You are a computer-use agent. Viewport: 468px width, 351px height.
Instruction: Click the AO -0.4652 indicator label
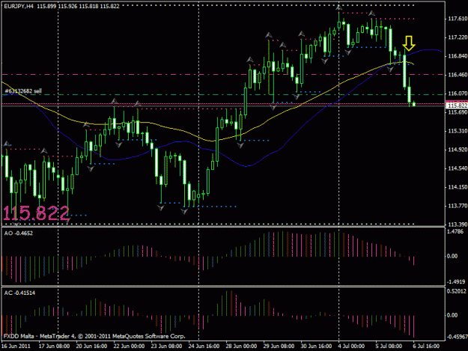19,234
